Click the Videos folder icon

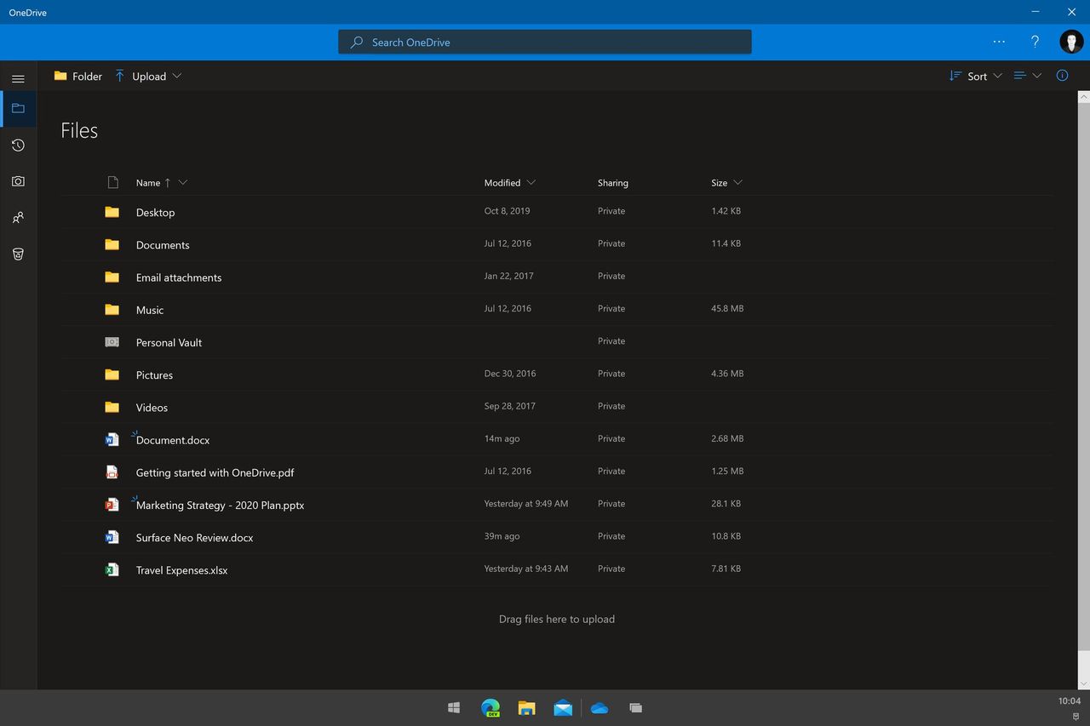(x=112, y=407)
